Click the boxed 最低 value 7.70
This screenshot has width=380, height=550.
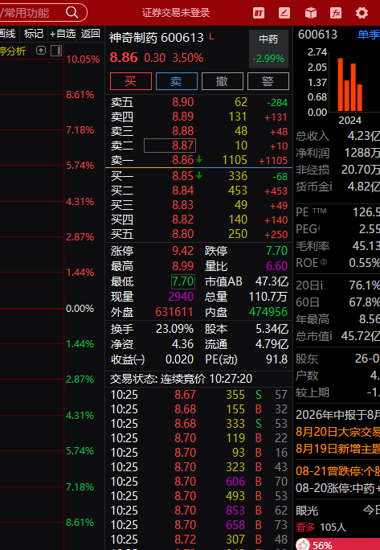tap(182, 281)
